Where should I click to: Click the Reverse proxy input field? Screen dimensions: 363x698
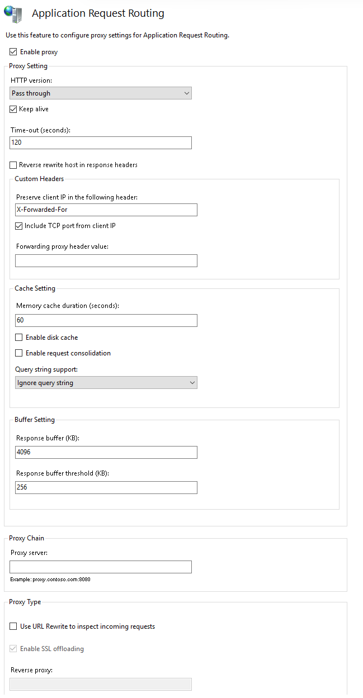(101, 684)
